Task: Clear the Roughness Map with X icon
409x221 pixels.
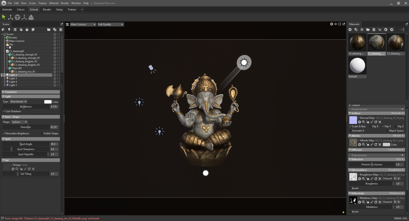Action: (x=380, y=179)
